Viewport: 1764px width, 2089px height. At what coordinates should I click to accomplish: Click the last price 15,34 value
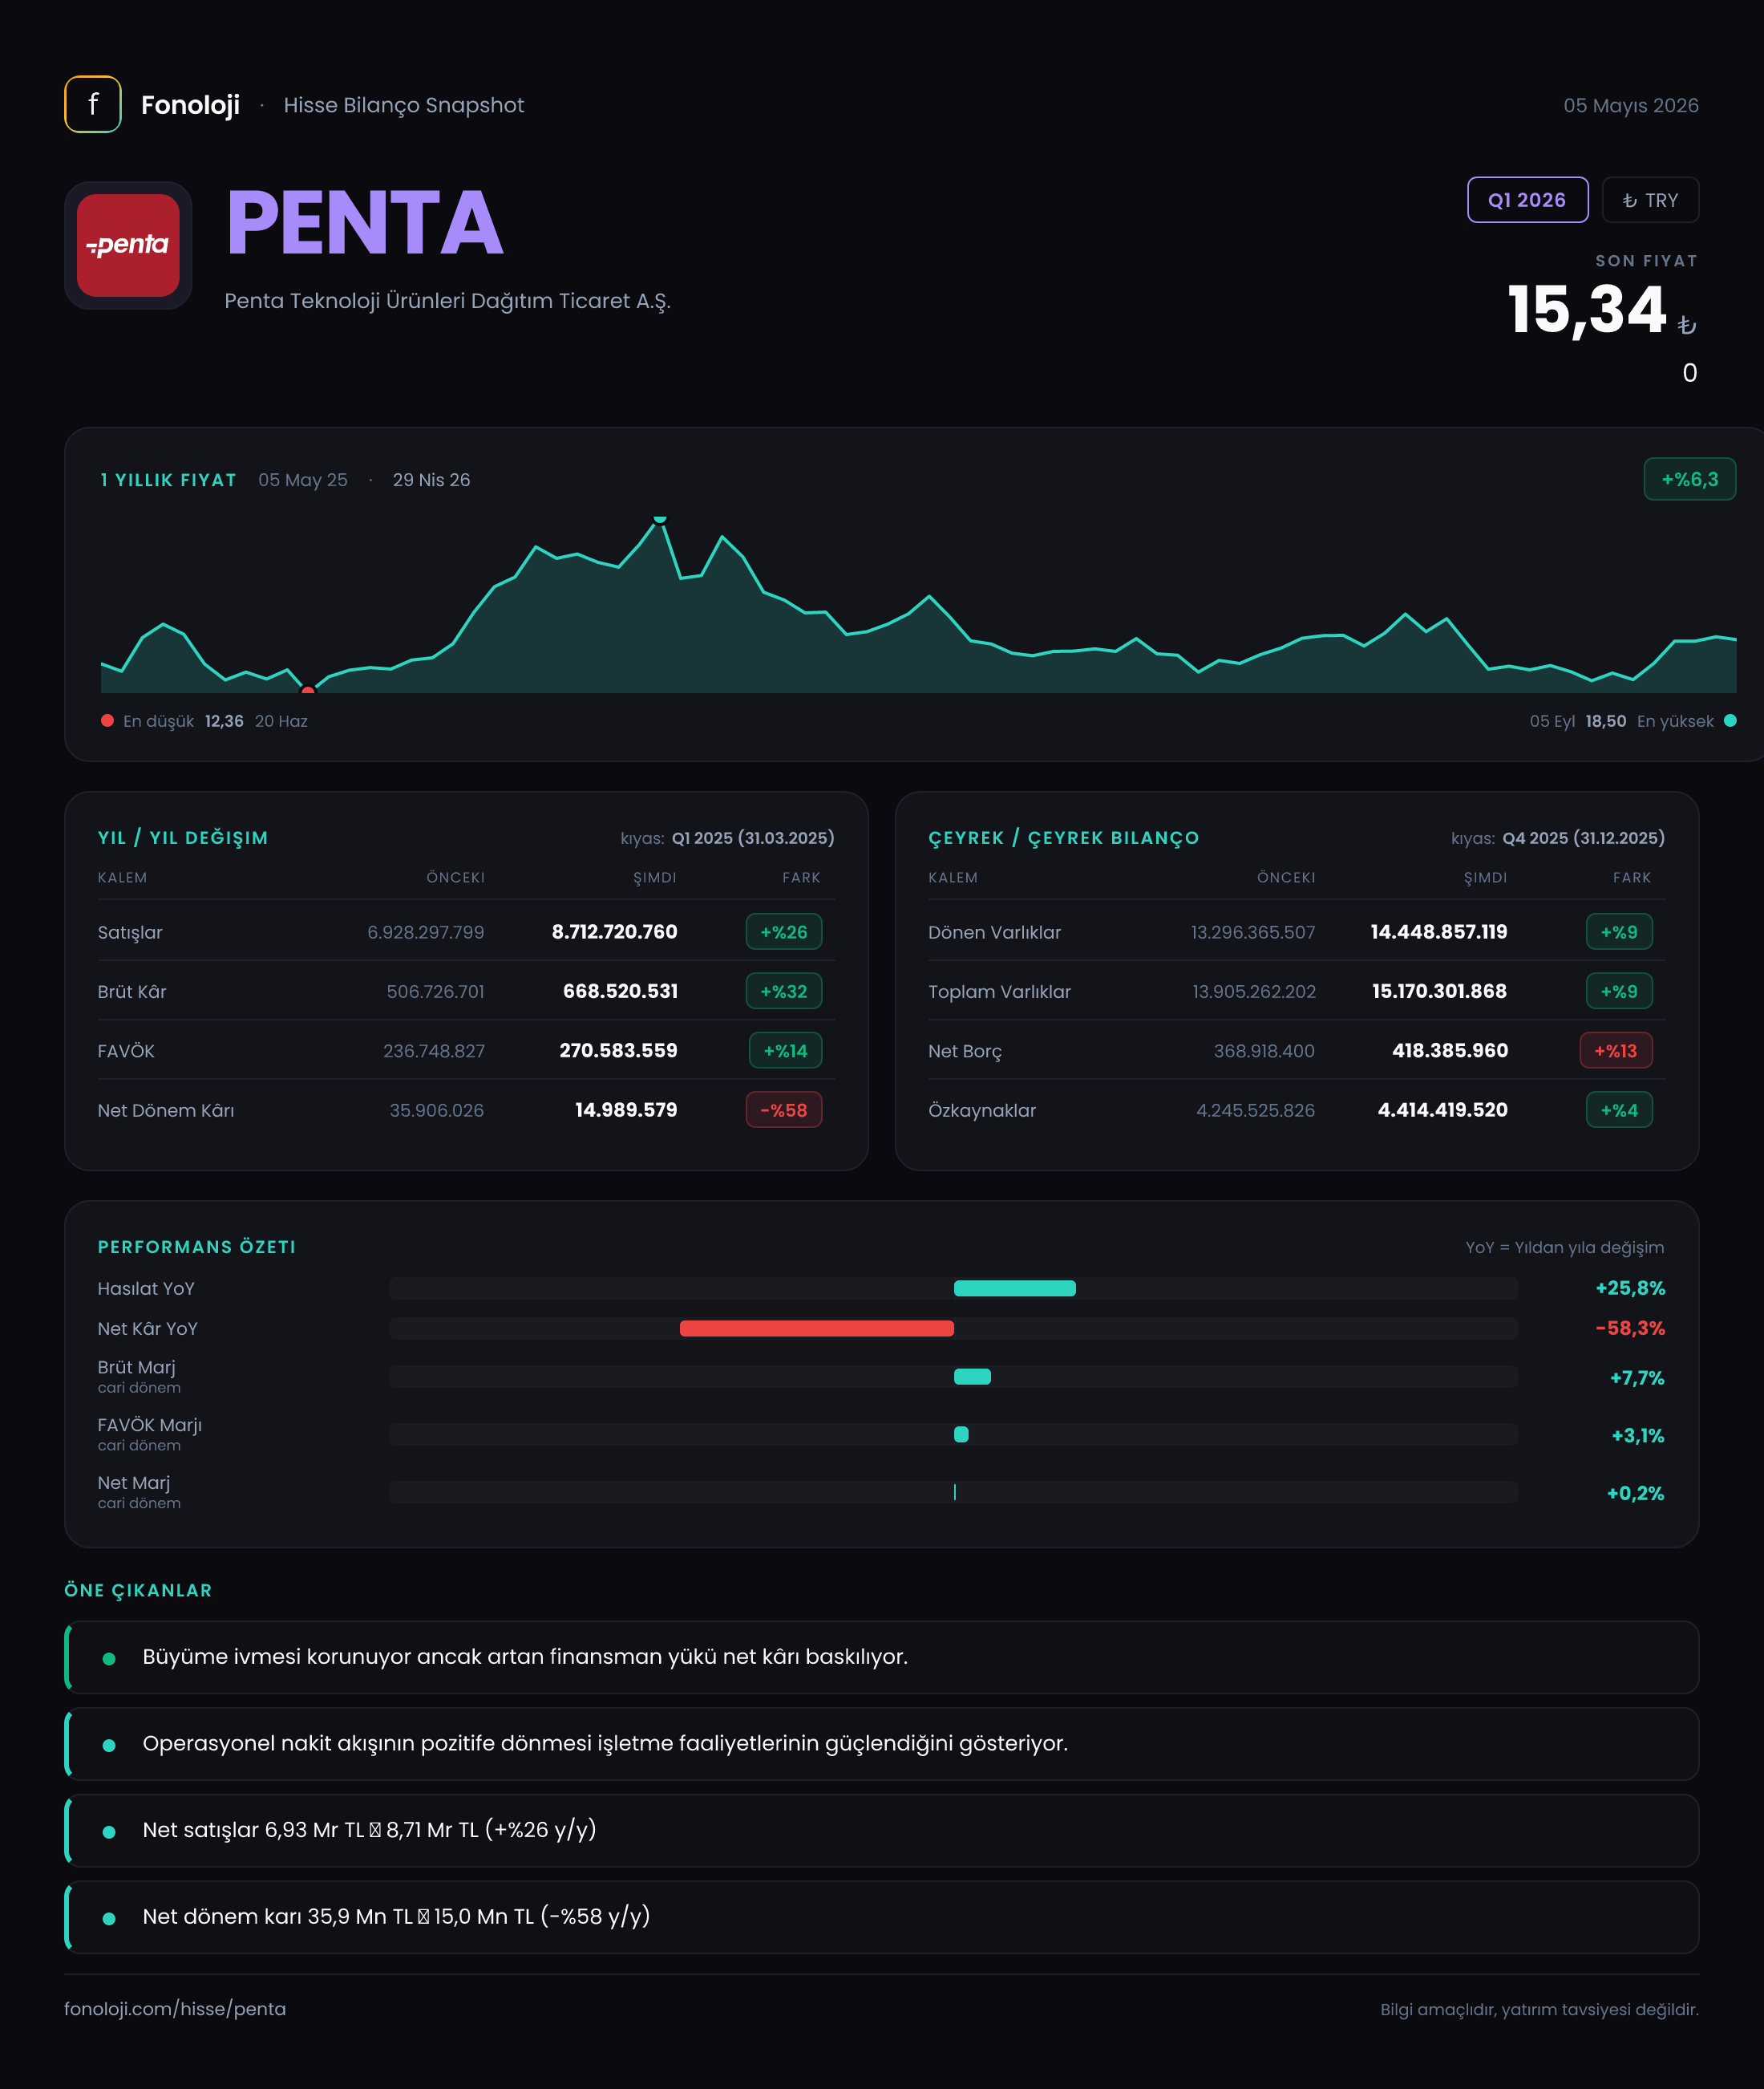click(1586, 309)
